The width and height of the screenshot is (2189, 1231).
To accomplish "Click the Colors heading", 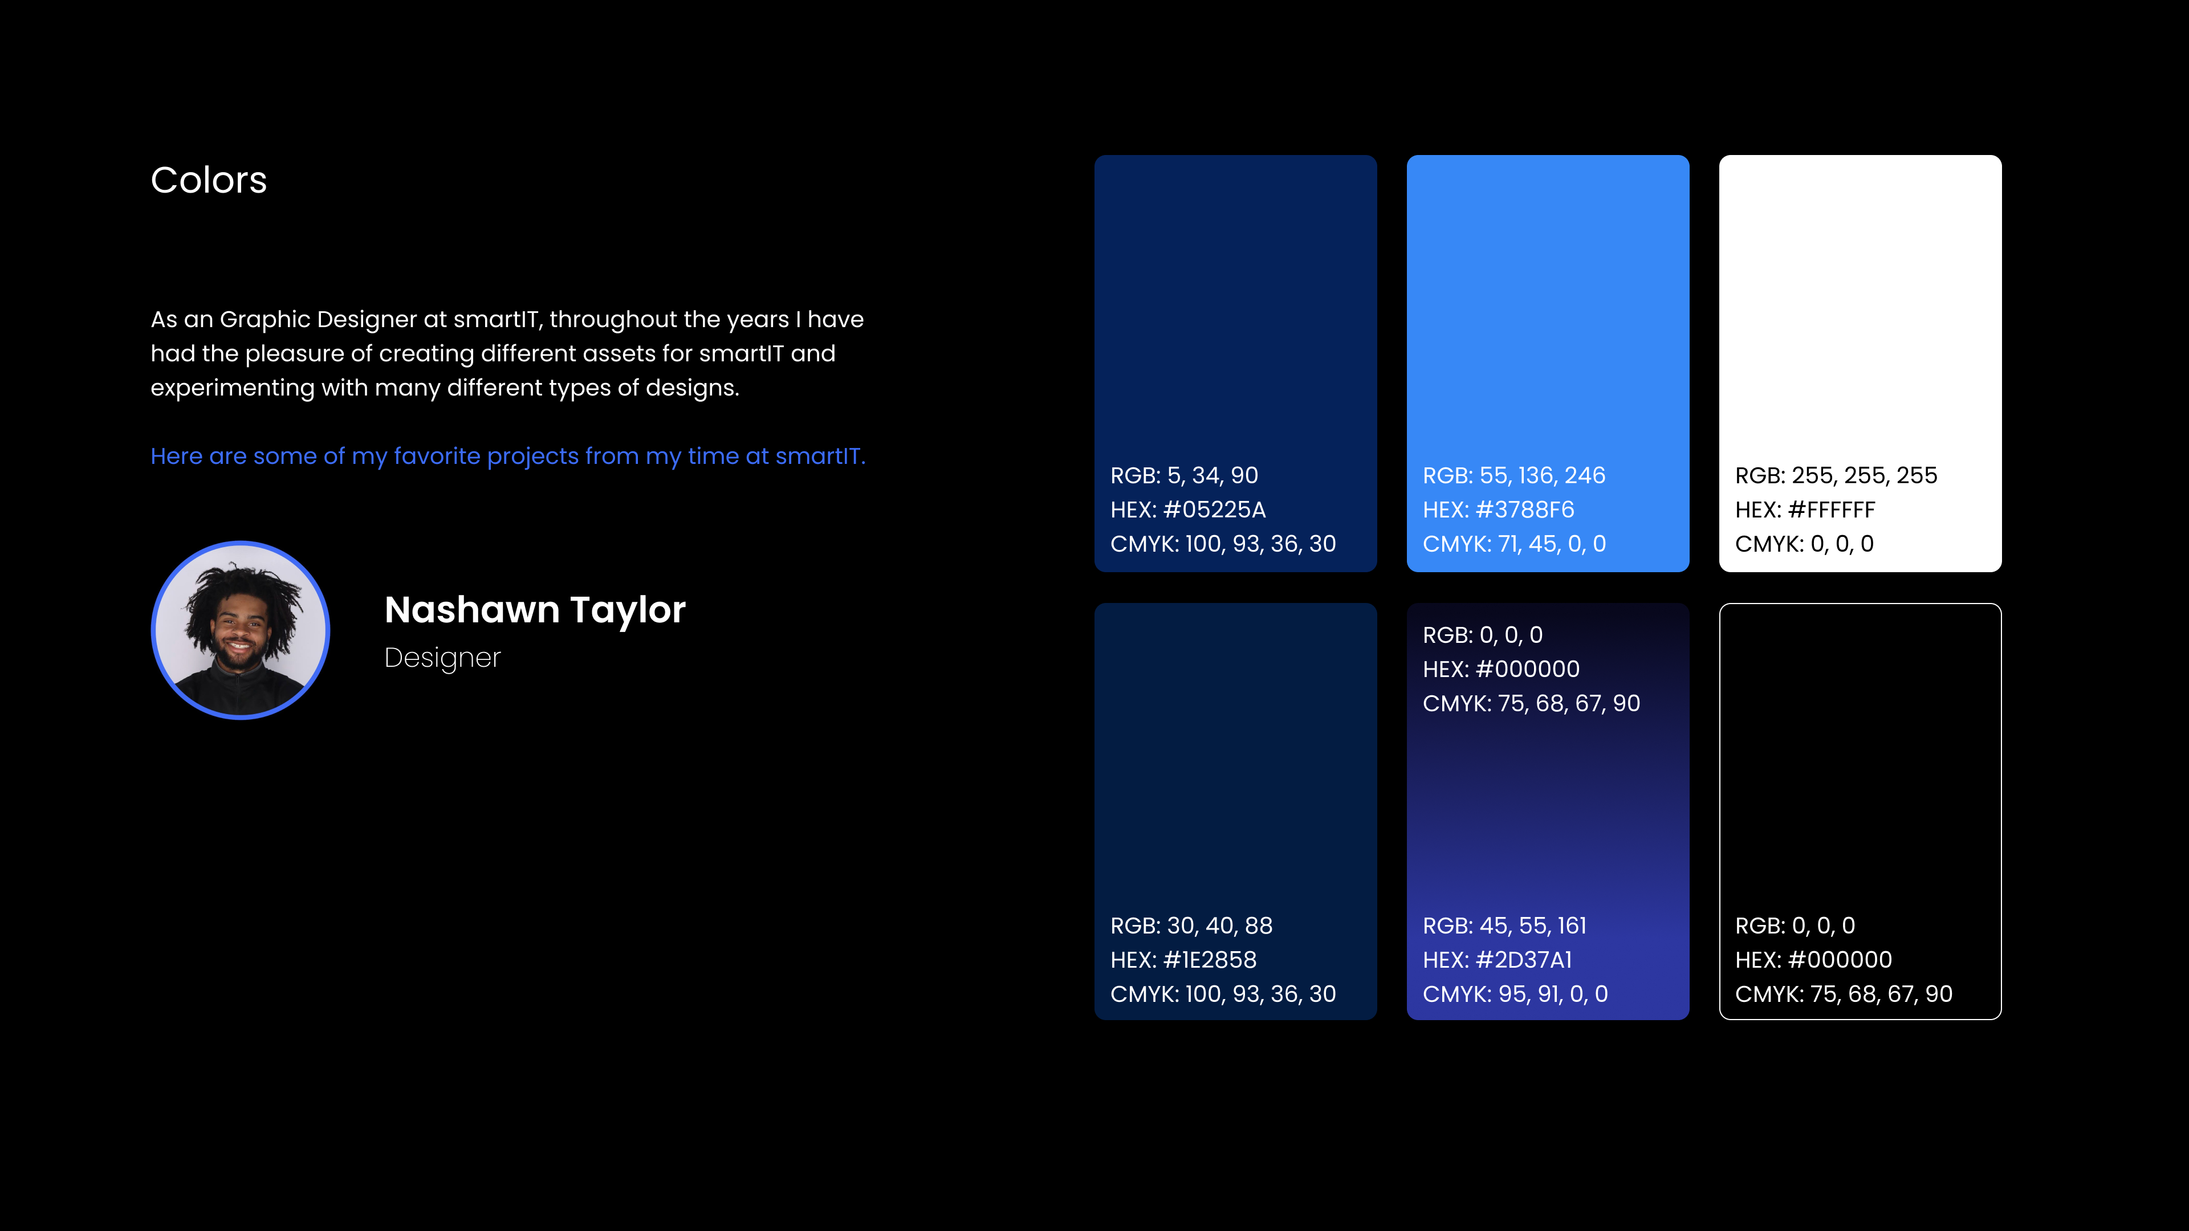I will click(209, 180).
